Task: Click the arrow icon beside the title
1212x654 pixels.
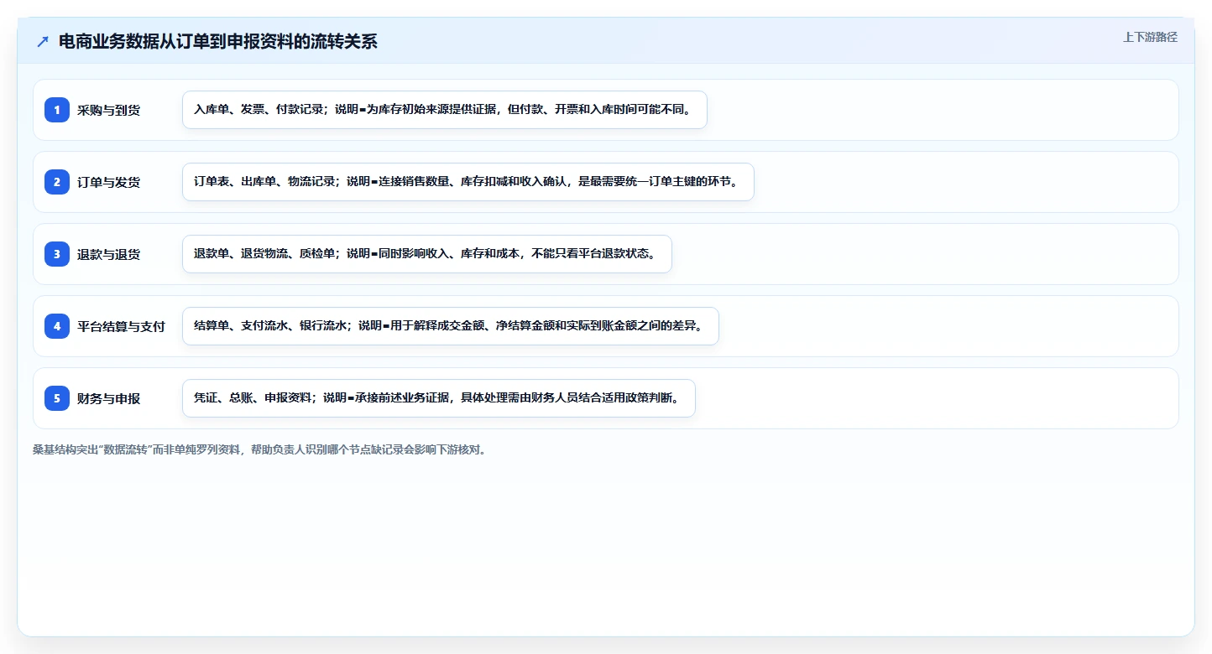Action: click(x=43, y=41)
